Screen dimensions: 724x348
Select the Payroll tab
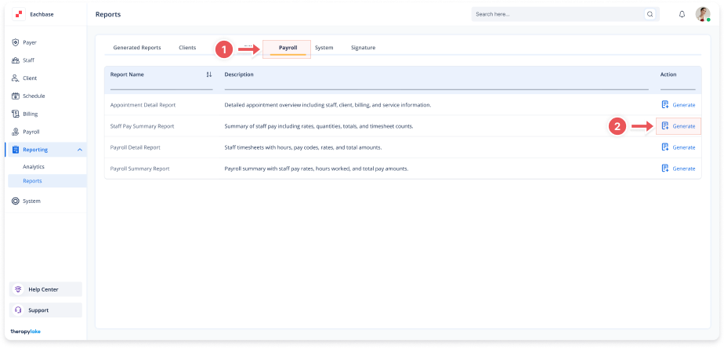coord(288,48)
